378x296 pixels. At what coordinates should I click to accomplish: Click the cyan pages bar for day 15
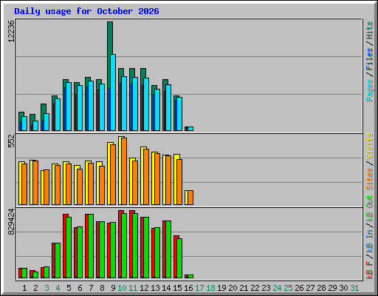[x=179, y=114]
